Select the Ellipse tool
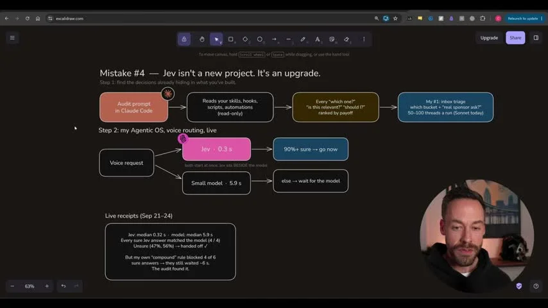548x308 pixels. (260, 39)
